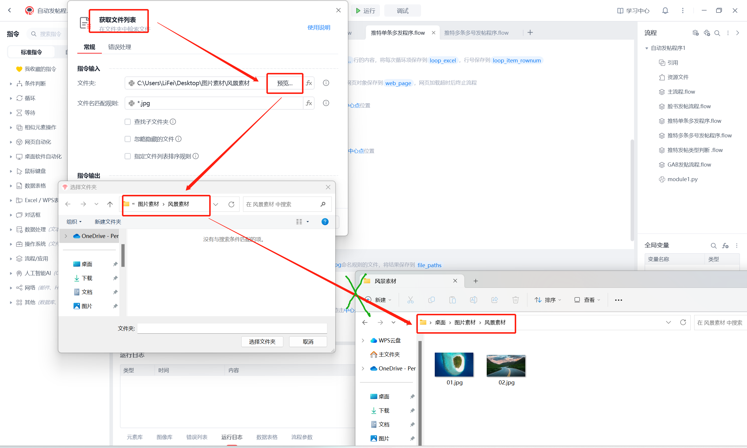Open the 使用说明 link
This screenshot has width=747, height=448.
(x=319, y=27)
